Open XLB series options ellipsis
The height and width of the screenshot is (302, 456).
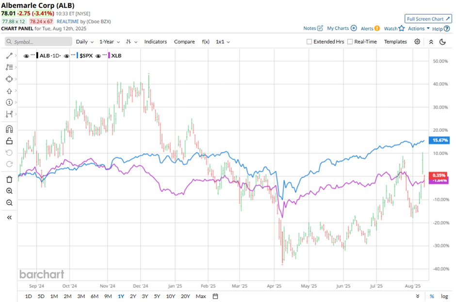pyautogui.click(x=105, y=56)
